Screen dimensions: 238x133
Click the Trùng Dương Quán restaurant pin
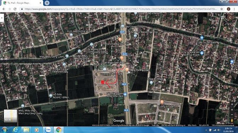coord(127,69)
